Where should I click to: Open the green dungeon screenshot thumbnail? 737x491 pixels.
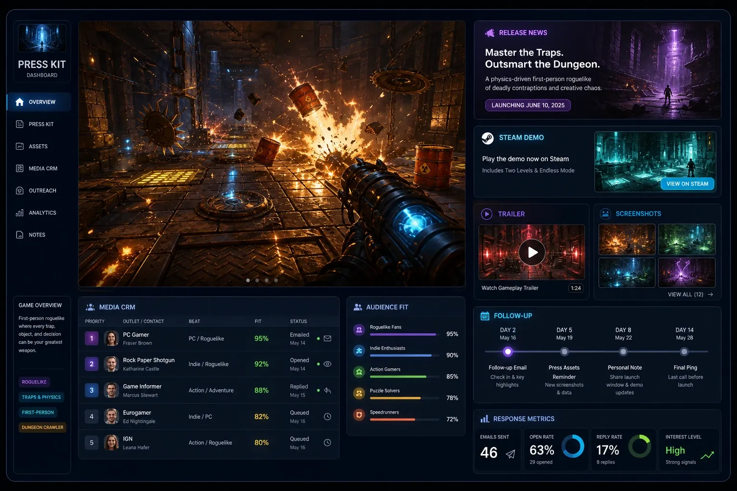(687, 239)
